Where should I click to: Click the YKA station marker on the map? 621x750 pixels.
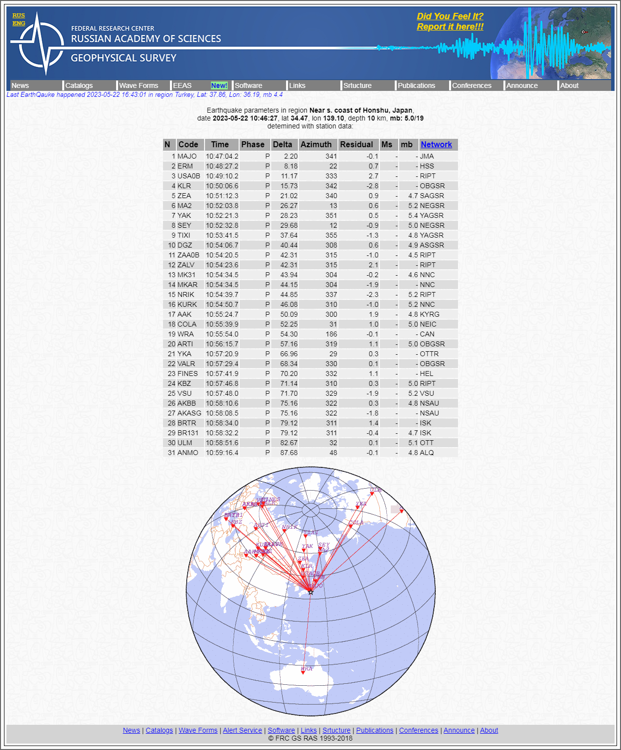pyautogui.click(x=358, y=507)
